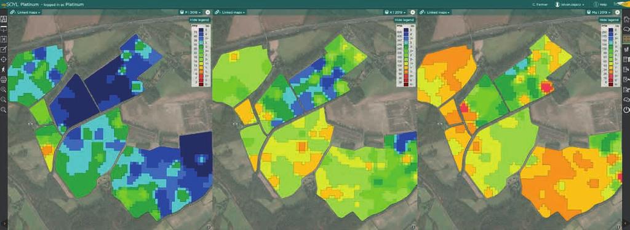Click the power icon in right sidebar

(626, 109)
